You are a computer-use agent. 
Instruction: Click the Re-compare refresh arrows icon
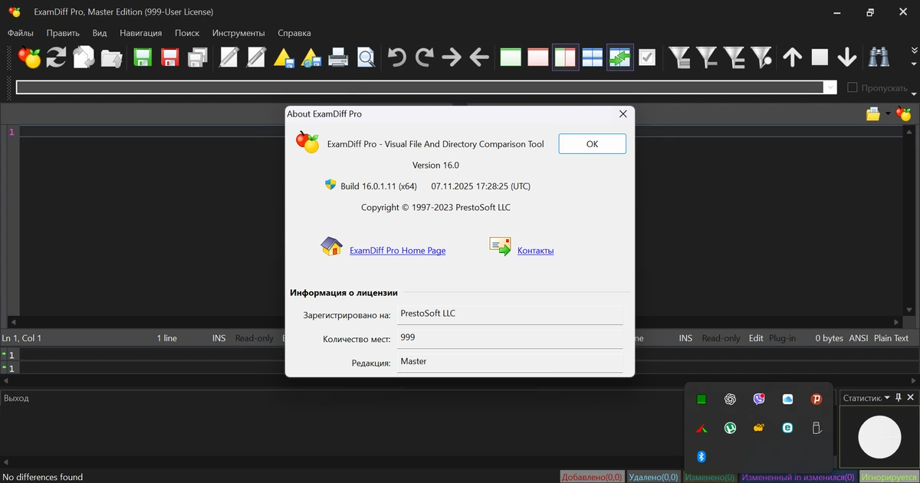tap(56, 58)
